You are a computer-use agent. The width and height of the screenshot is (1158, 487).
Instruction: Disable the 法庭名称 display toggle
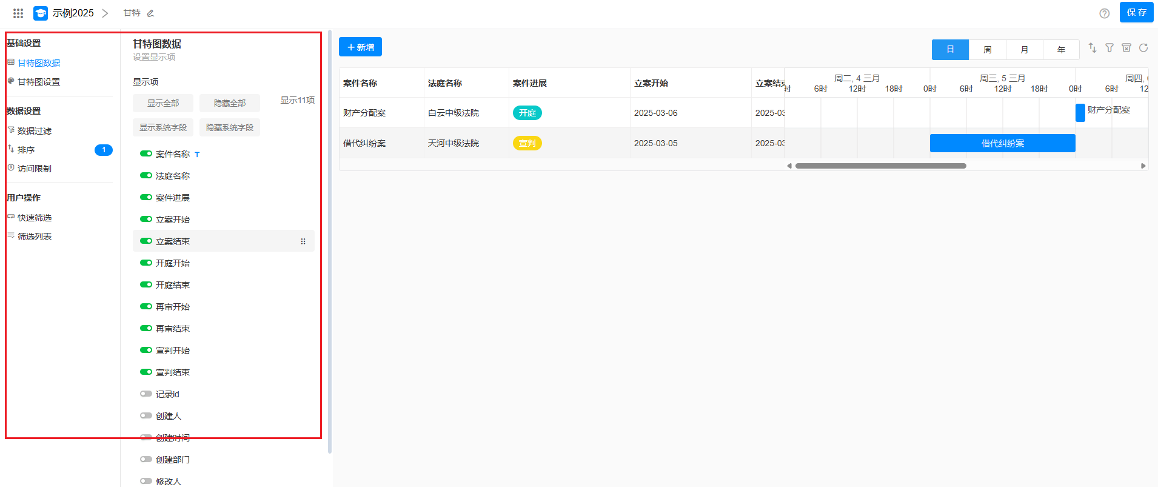(x=146, y=176)
